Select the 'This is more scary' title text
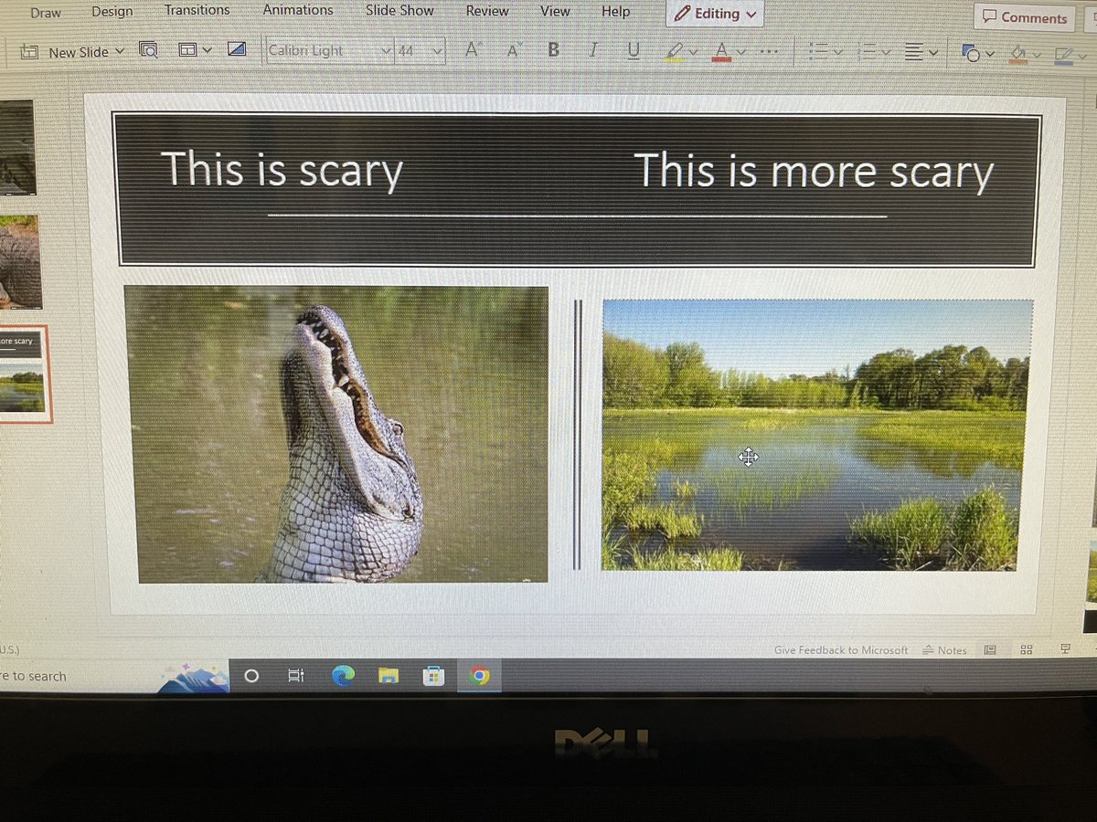Image resolution: width=1097 pixels, height=822 pixels. tap(814, 172)
